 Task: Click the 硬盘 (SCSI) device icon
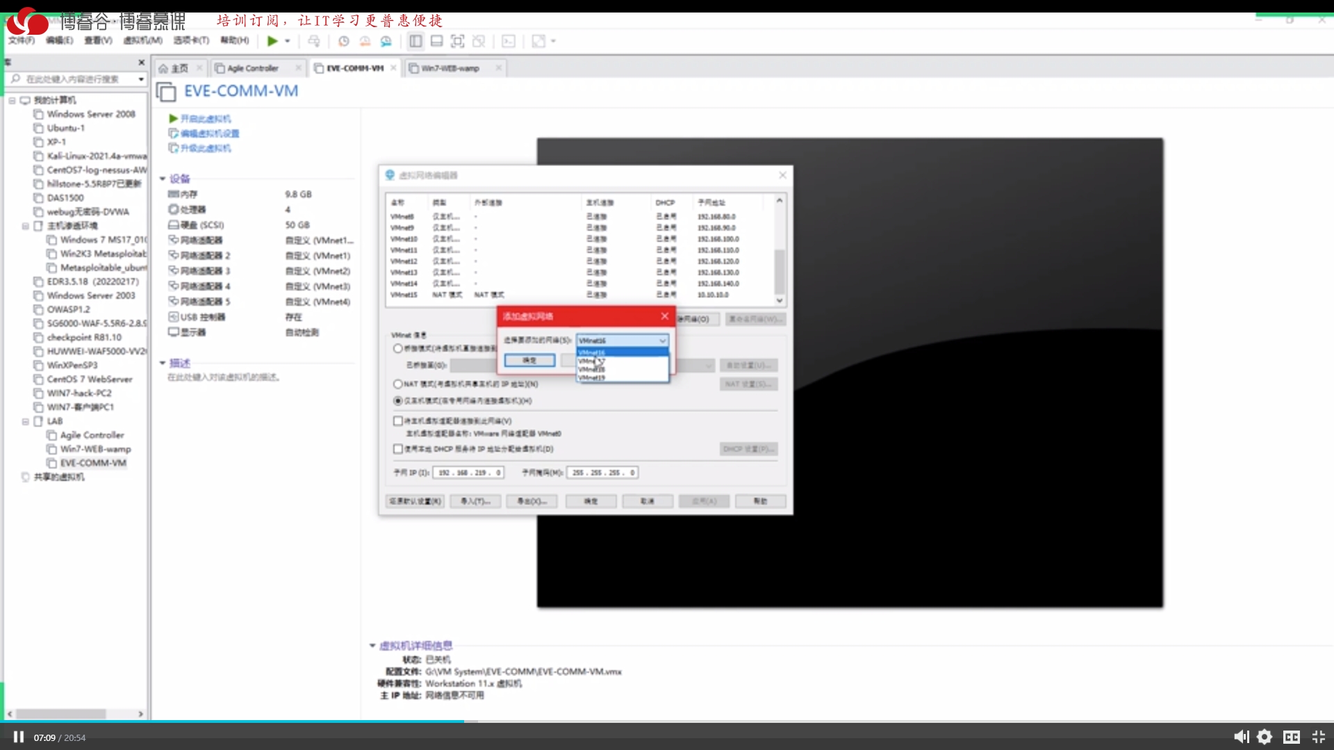(174, 225)
